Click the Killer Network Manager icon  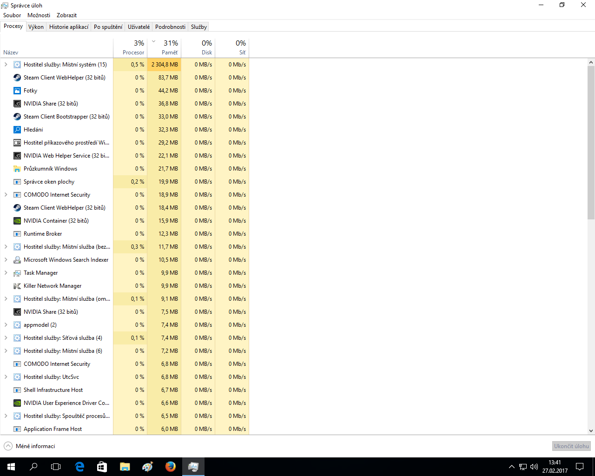pos(17,286)
